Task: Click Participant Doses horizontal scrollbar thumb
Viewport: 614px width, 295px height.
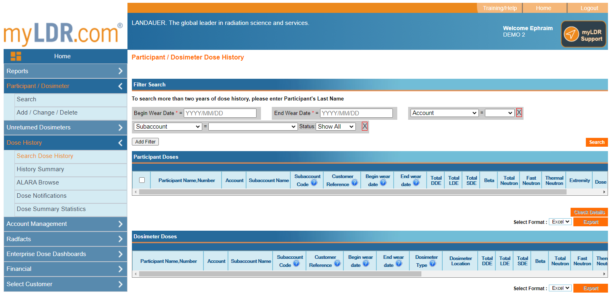Action: point(353,192)
